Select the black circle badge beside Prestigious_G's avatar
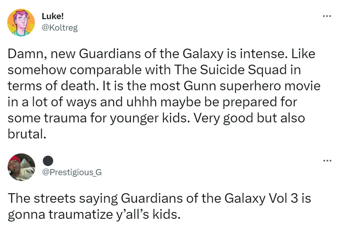Image resolution: width=340 pixels, height=228 pixels. pos(48,161)
